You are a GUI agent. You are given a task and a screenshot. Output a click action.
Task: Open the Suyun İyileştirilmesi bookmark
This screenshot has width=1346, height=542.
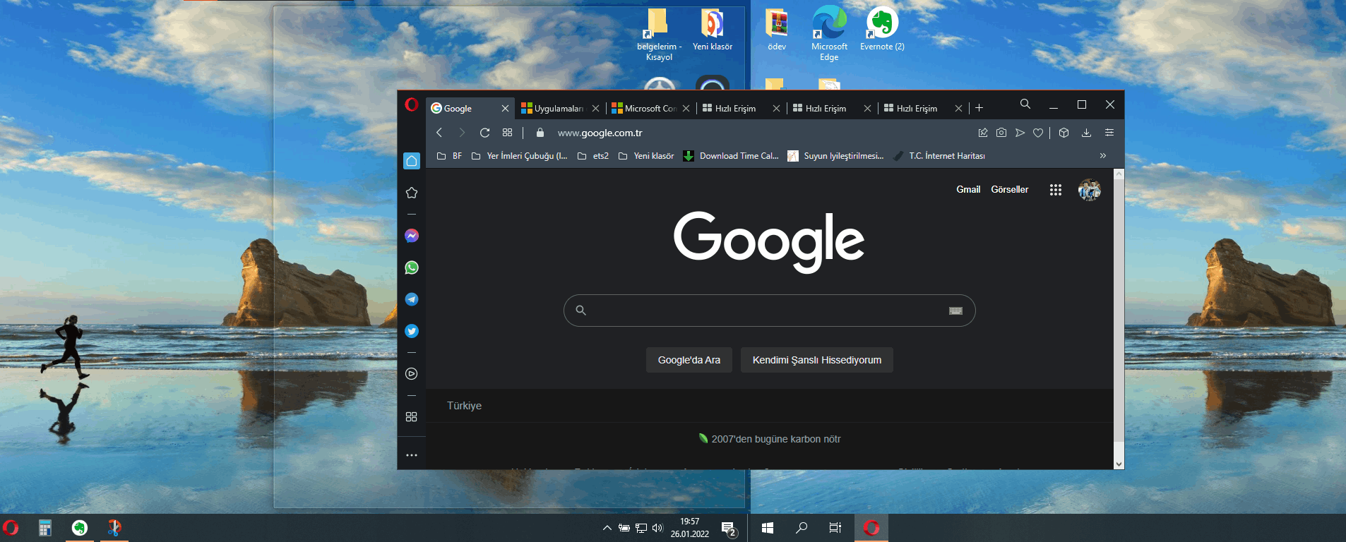(835, 156)
